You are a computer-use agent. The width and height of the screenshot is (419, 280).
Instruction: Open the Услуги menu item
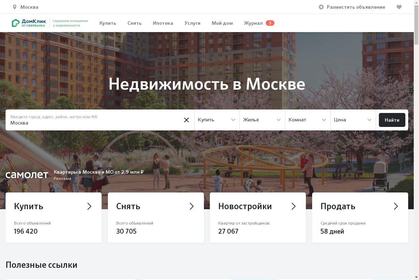(192, 23)
